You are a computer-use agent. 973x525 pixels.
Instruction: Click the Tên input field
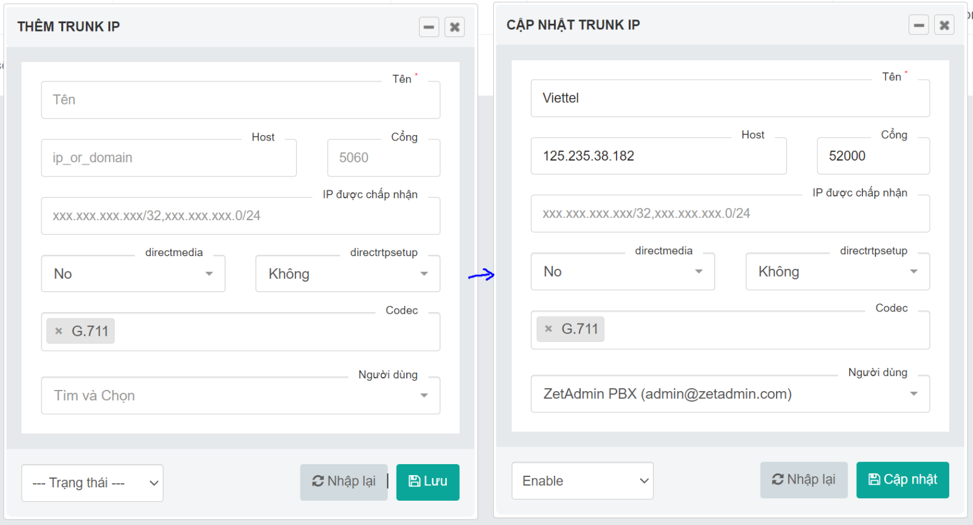pyautogui.click(x=240, y=100)
